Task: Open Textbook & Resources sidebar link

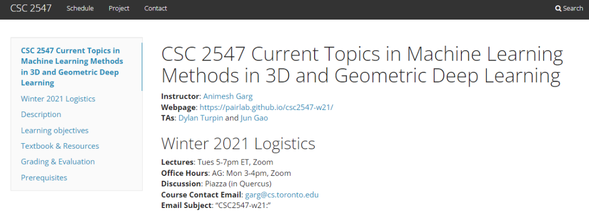Action: [x=60, y=146]
